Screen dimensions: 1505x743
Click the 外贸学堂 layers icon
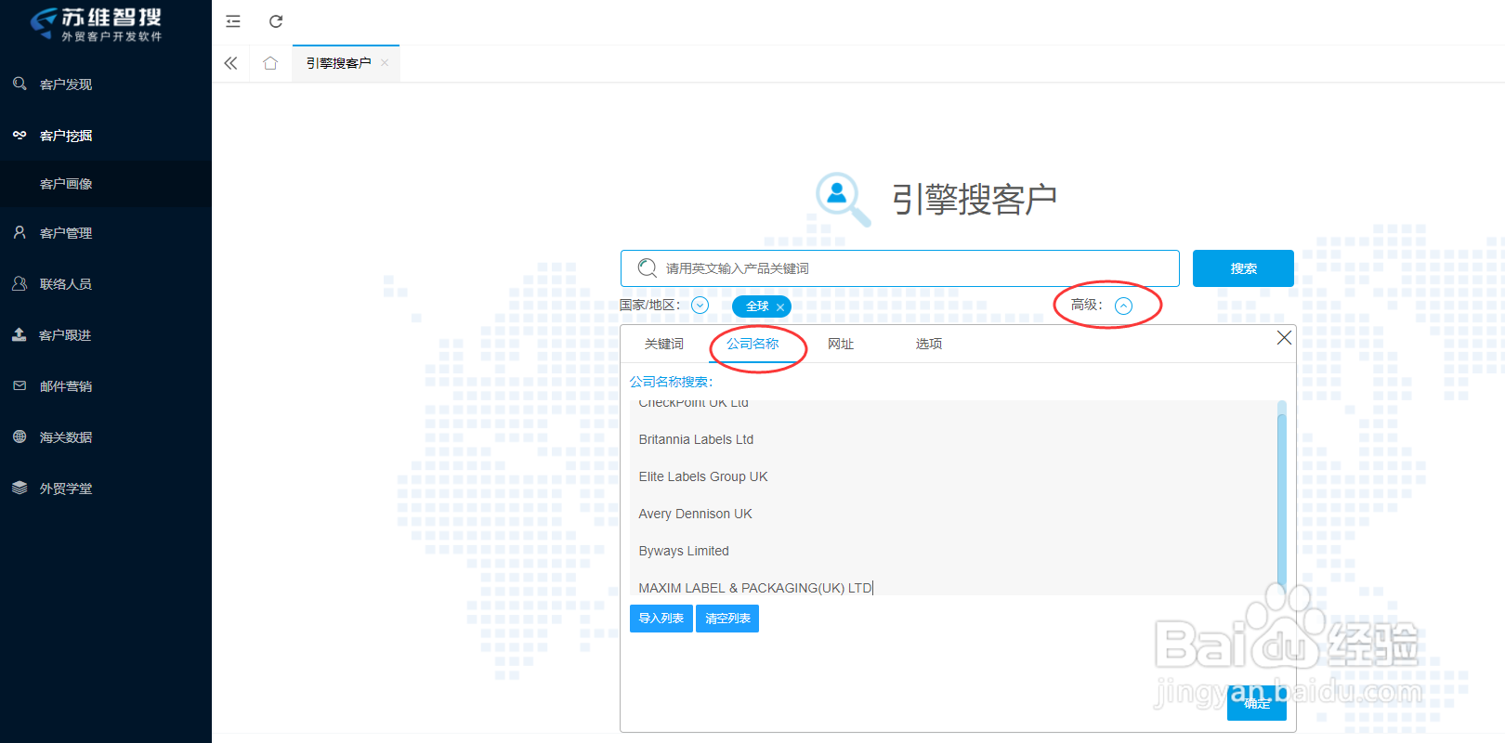[20, 488]
